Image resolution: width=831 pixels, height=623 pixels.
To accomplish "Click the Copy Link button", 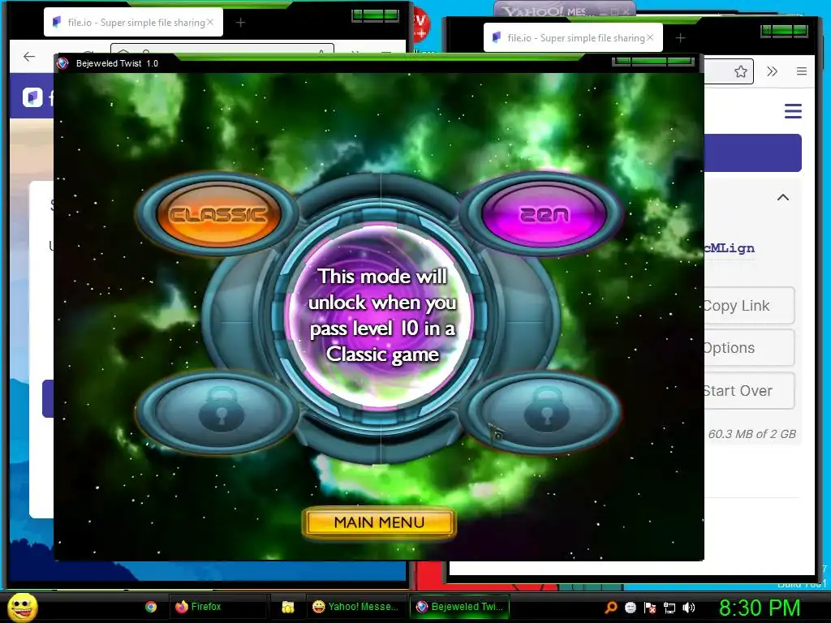I will click(x=749, y=306).
